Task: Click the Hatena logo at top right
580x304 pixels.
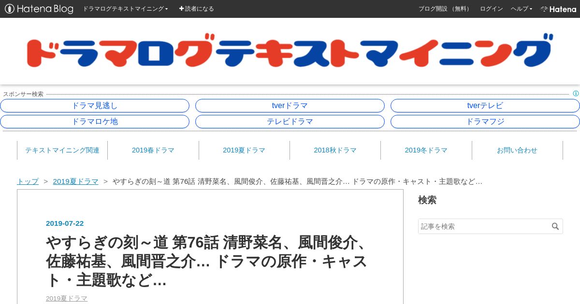Action: [x=558, y=9]
